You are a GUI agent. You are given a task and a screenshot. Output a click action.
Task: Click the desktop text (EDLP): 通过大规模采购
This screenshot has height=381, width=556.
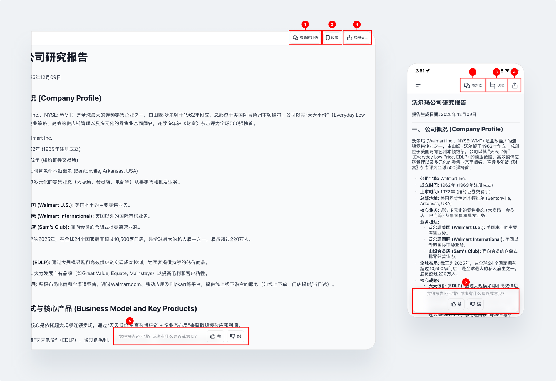(120, 263)
